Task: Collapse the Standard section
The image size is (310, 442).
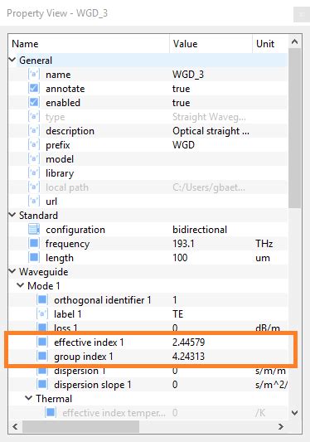Action: [12, 215]
